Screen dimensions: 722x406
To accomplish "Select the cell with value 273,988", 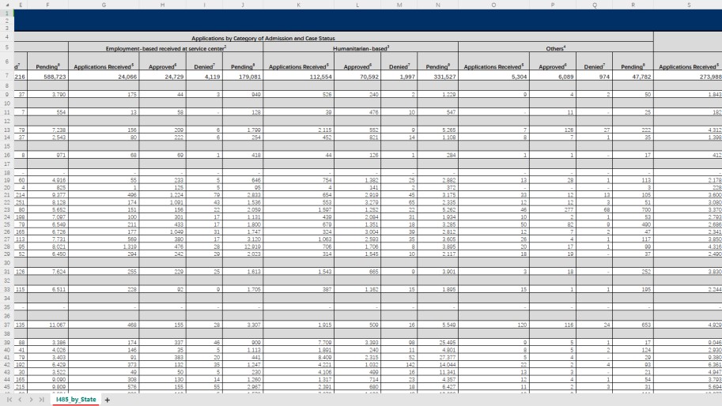I will [x=688, y=77].
